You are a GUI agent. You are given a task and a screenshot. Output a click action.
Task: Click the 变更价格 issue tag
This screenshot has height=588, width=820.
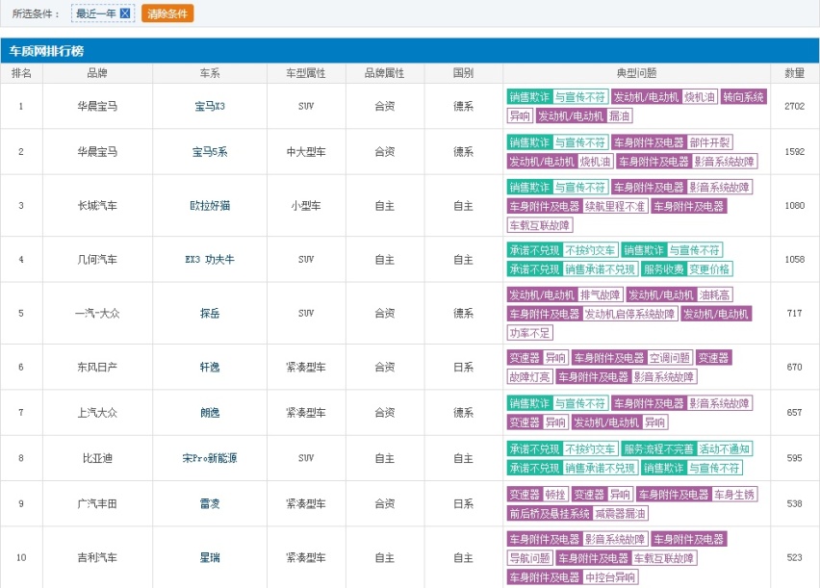point(709,268)
